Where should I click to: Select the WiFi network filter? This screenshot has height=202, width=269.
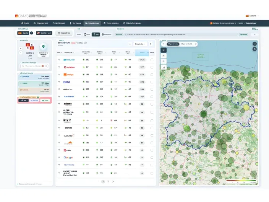pyautogui.click(x=96, y=34)
